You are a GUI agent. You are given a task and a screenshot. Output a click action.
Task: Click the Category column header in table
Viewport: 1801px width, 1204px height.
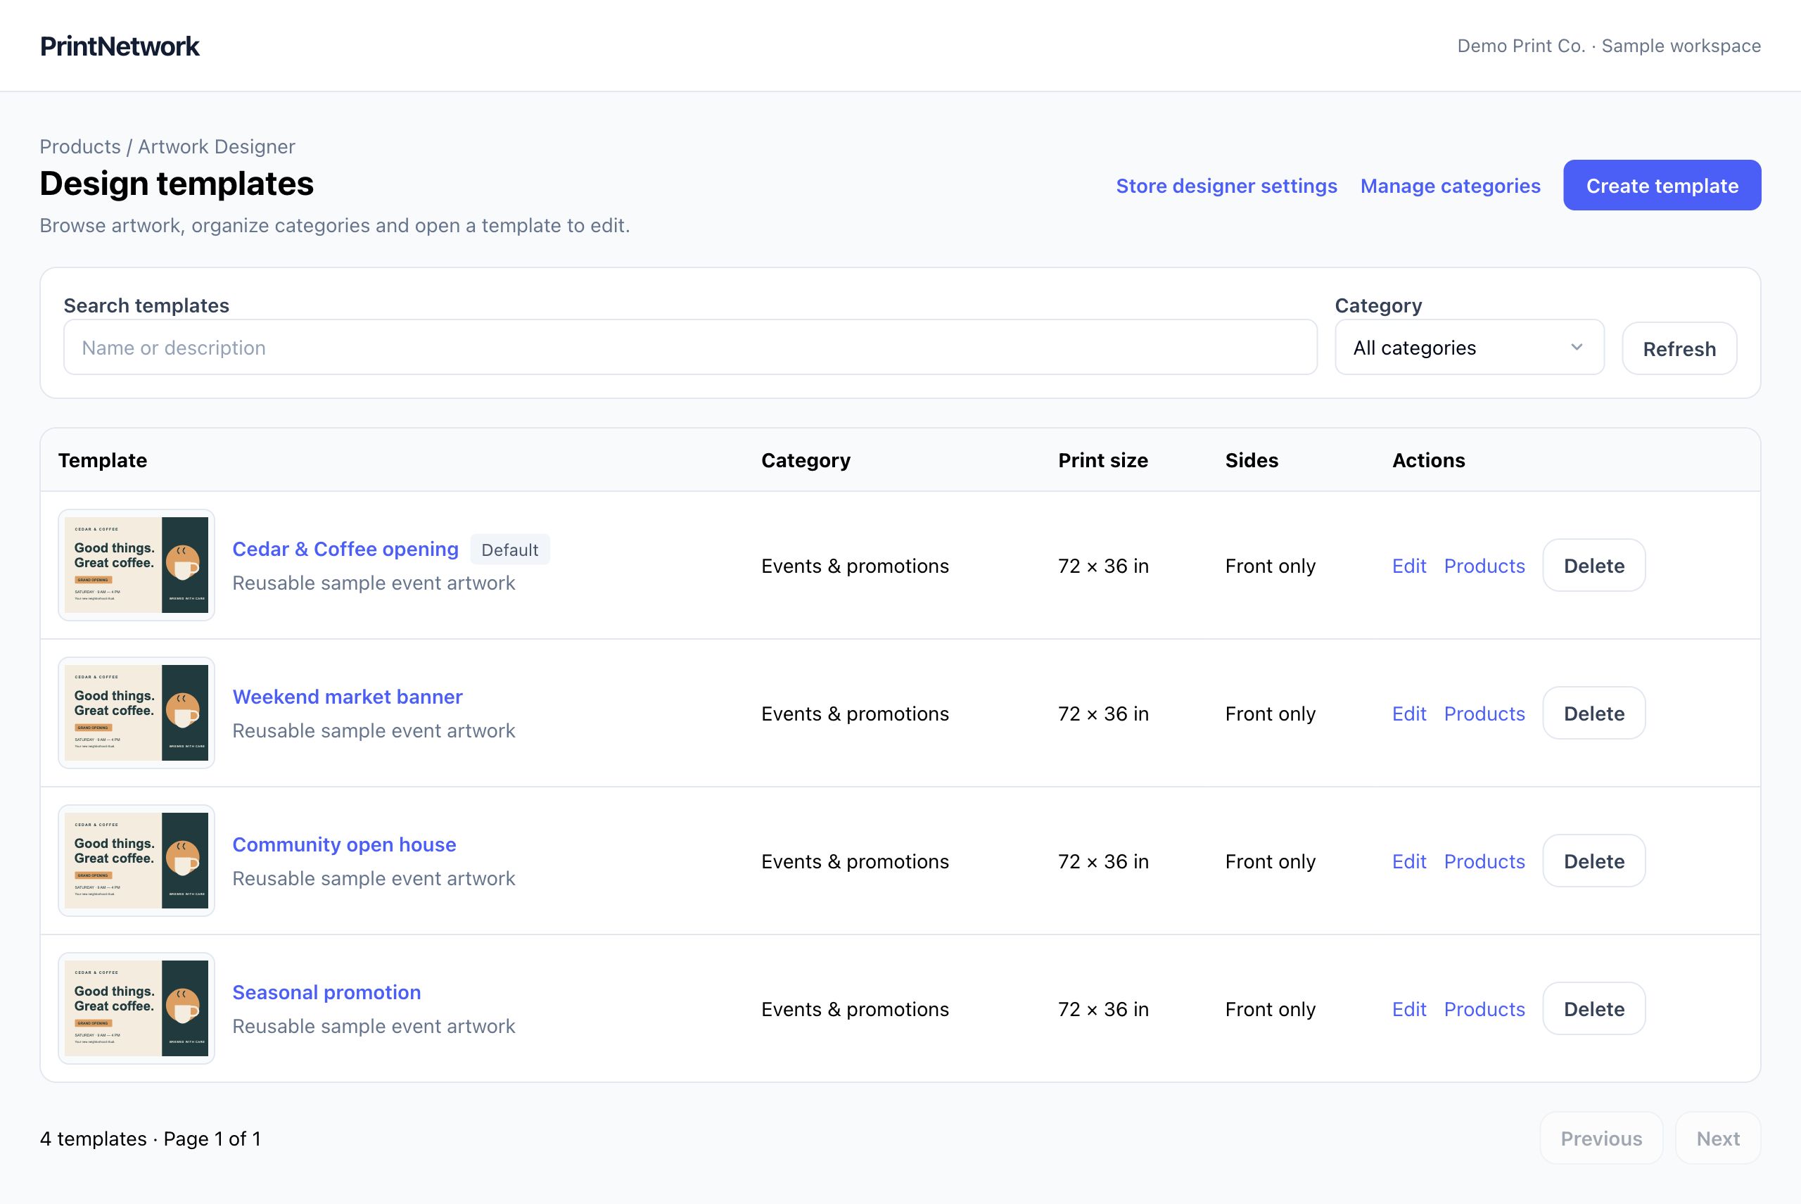coord(806,460)
